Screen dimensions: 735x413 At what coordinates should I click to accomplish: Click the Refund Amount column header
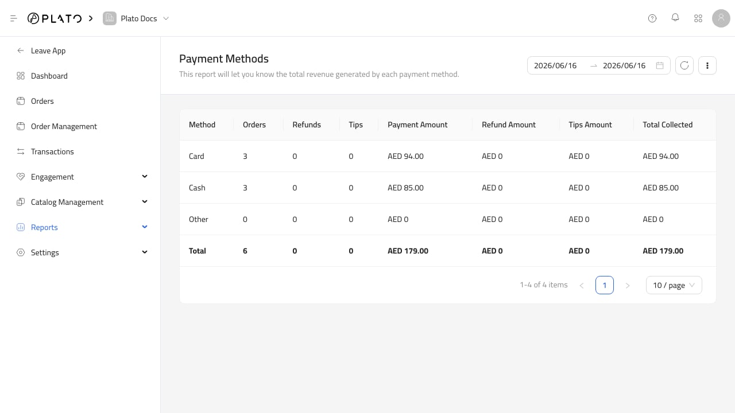509,124
